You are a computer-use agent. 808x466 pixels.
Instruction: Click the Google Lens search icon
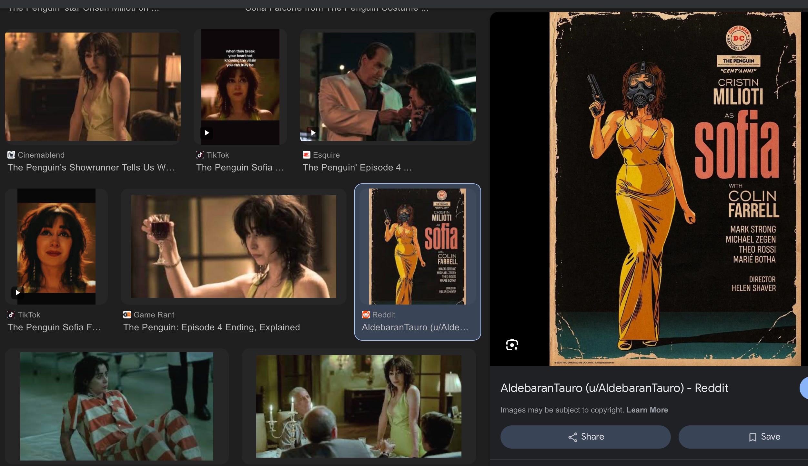(x=512, y=345)
